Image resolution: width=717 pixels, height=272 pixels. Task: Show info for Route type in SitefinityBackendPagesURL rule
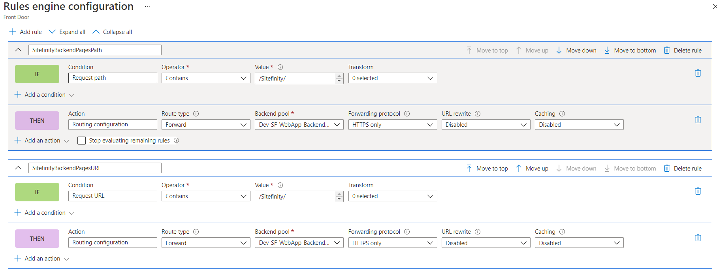coord(196,232)
